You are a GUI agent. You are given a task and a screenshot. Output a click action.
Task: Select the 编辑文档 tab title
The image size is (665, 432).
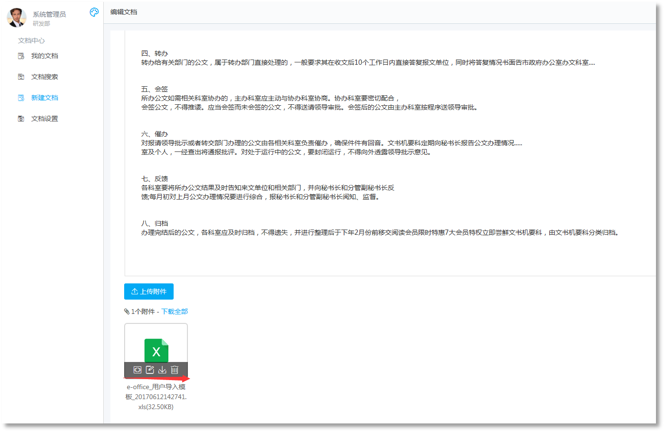[x=124, y=12]
